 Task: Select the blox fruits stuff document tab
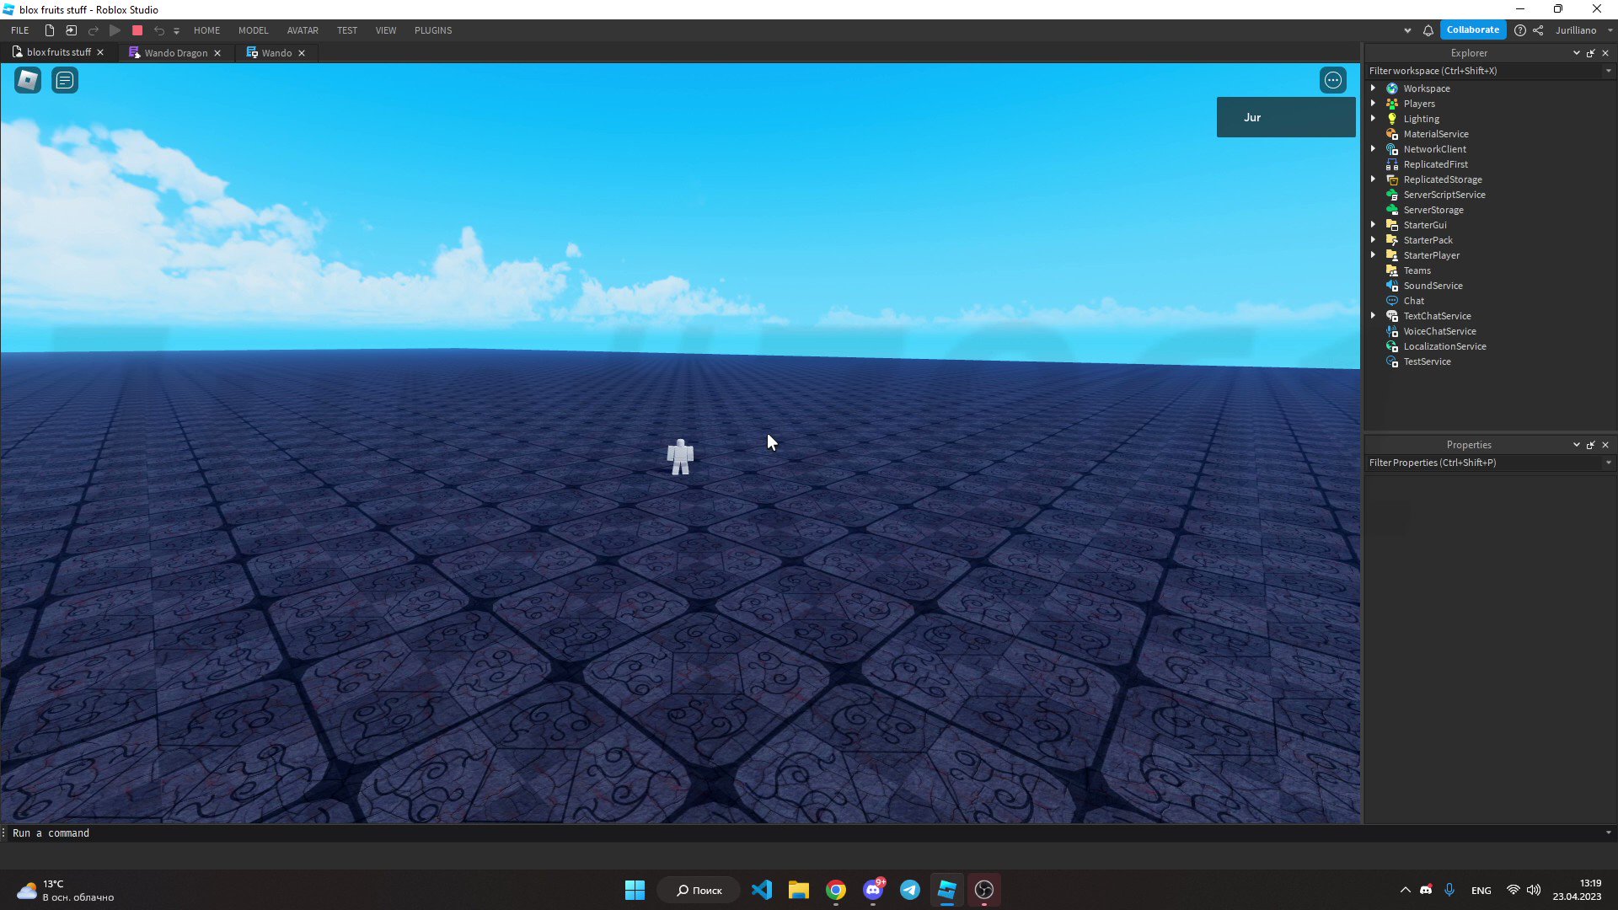(58, 52)
